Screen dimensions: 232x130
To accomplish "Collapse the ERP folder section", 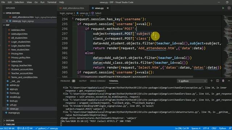I will coord(4,25).
